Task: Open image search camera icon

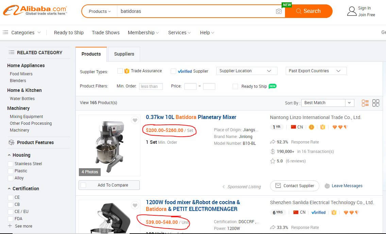Action: coord(279,11)
